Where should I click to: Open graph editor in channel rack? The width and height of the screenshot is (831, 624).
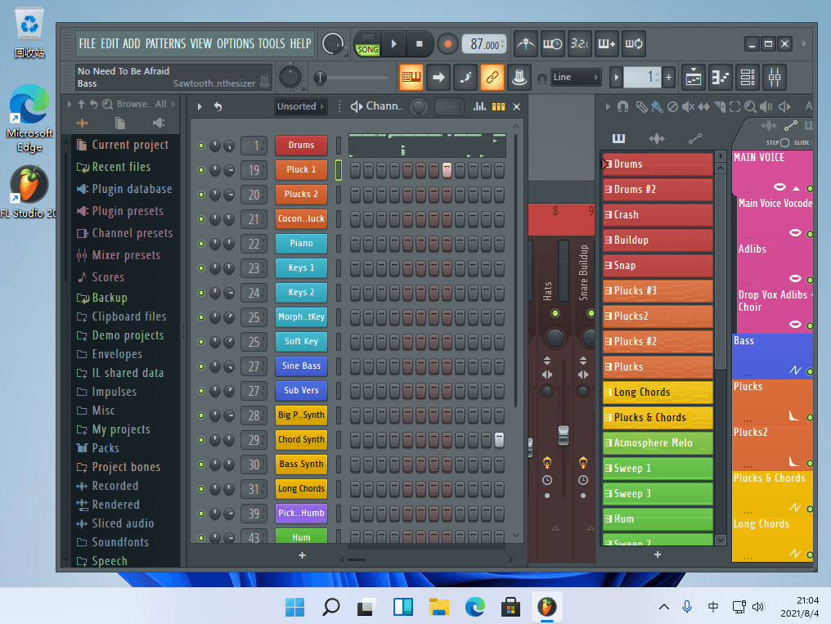point(479,106)
